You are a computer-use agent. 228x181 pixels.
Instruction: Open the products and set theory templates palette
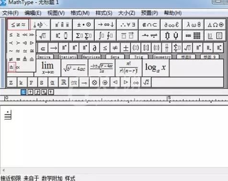pos(171,35)
